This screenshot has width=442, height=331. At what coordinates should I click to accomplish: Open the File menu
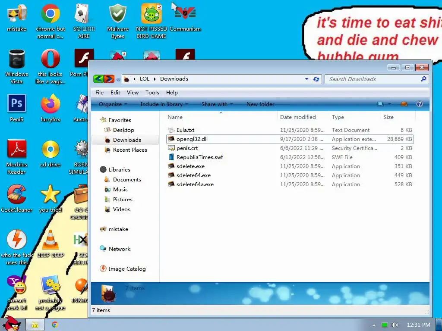pos(99,93)
